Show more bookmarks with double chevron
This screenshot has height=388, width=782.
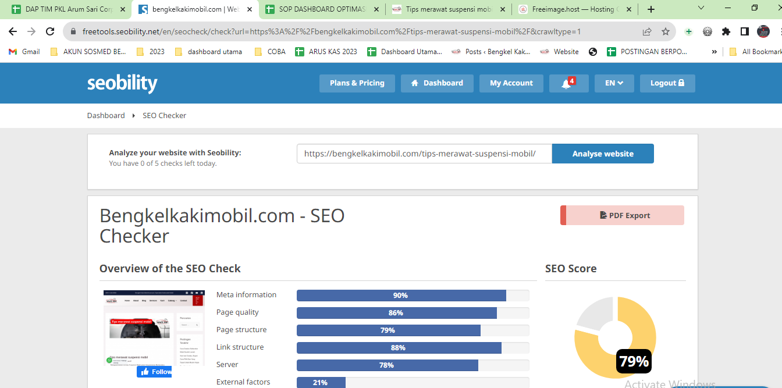coord(714,51)
